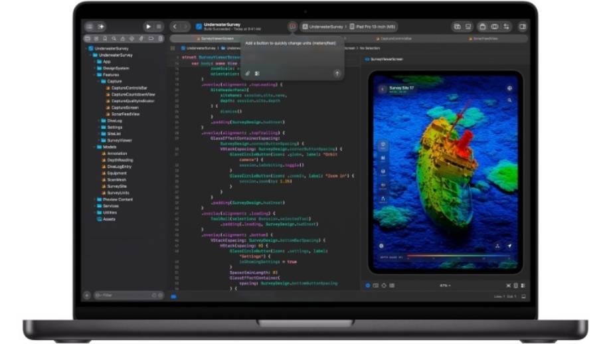The width and height of the screenshot is (611, 344).
Task: Go back in editor history
Action: [175, 27]
